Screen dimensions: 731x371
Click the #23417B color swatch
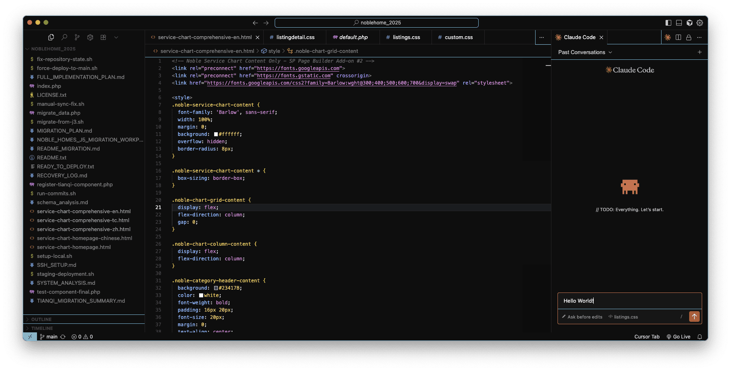tap(216, 288)
